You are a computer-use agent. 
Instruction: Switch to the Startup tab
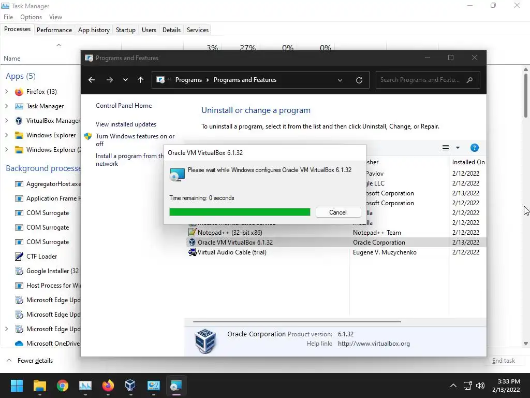[125, 30]
